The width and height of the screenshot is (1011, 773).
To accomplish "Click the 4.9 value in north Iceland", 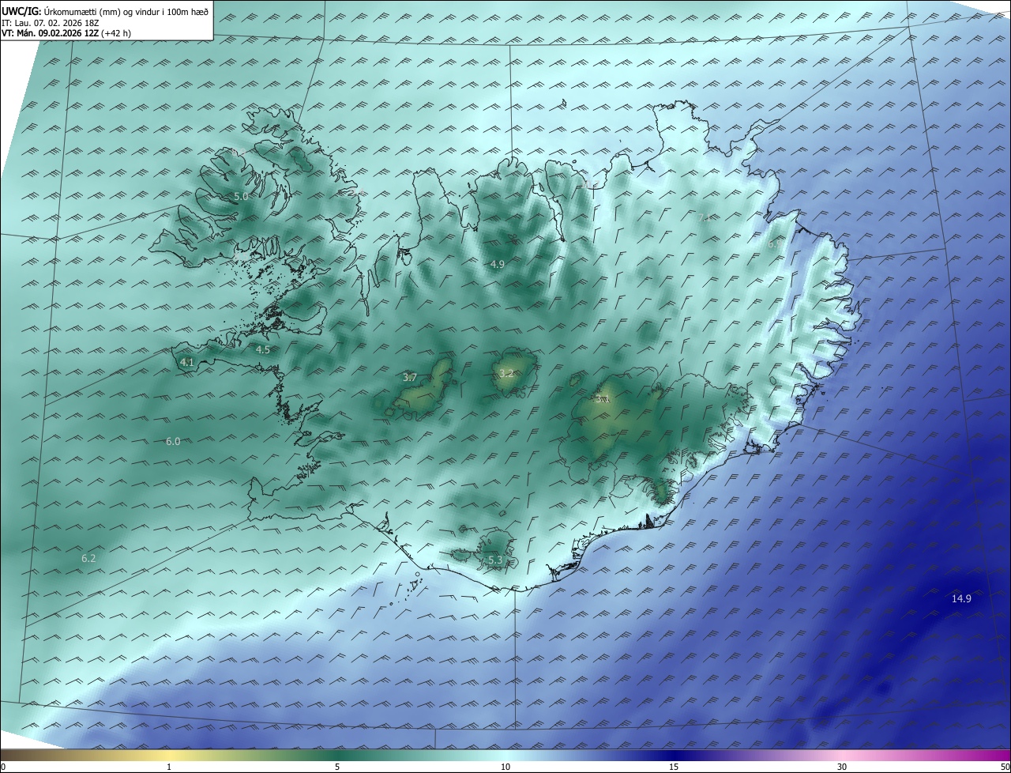I will [x=497, y=264].
